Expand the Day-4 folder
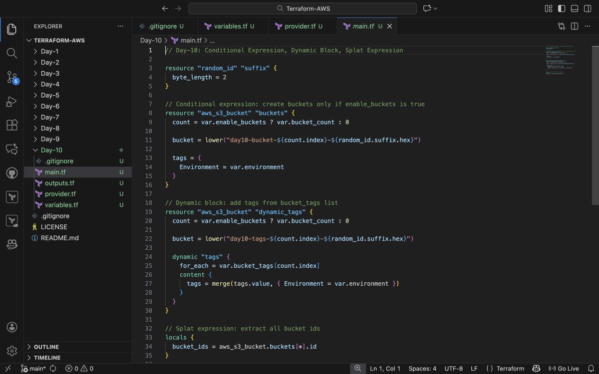The height and width of the screenshot is (374, 599). (x=77, y=84)
